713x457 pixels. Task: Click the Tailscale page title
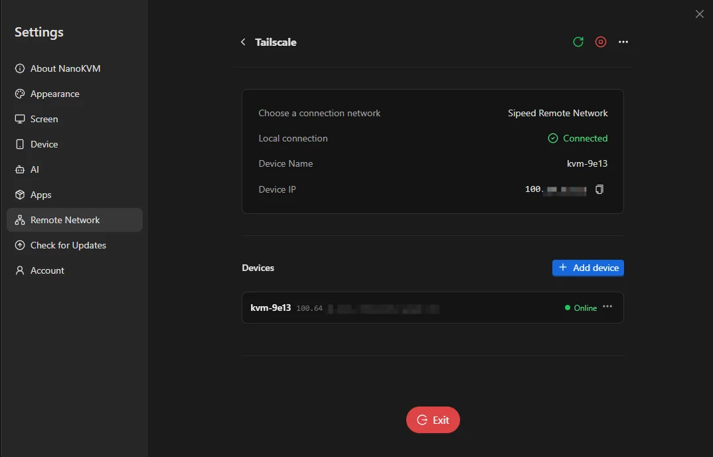(276, 42)
